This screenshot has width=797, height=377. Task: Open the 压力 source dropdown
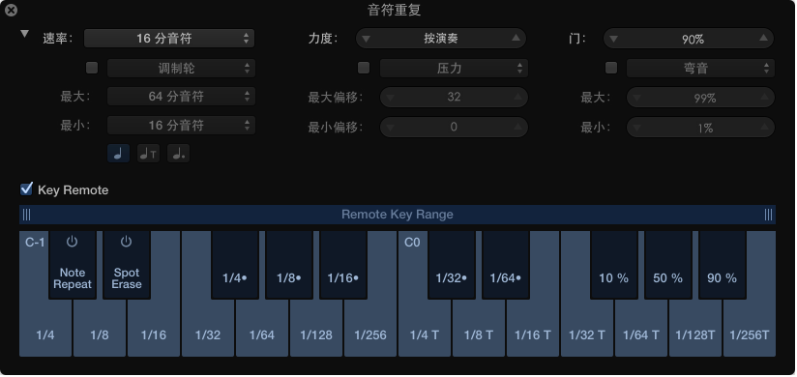tap(454, 68)
